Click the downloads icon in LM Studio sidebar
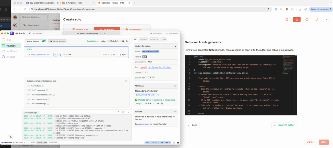 tap(11, 136)
